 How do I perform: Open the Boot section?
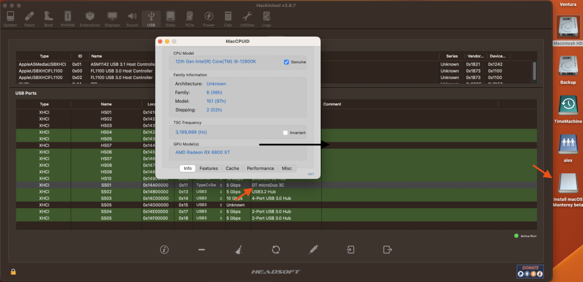[x=48, y=19]
